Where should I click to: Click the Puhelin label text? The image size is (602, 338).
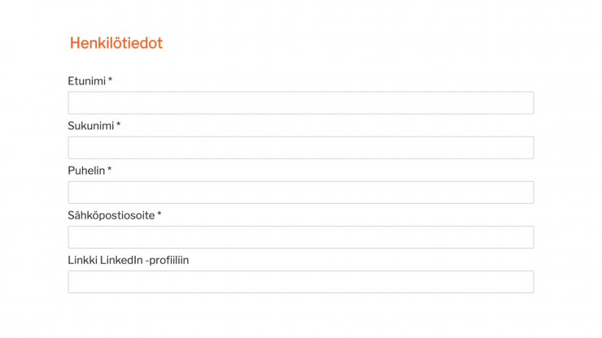coord(86,171)
